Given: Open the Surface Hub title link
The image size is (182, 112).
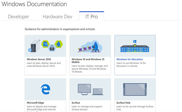Looking at the screenshot, I should [123, 103].
